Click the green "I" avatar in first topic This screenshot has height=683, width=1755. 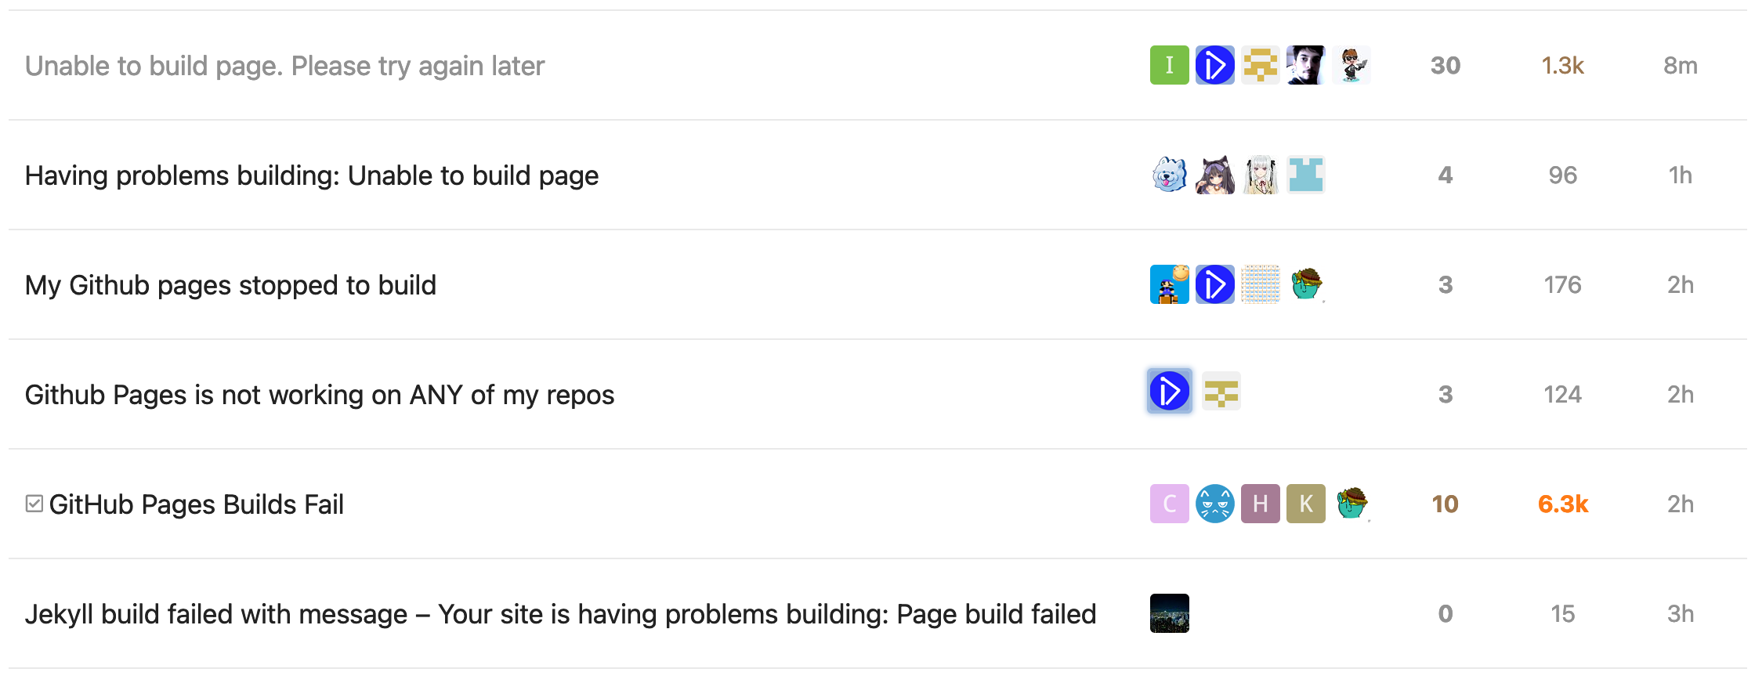pyautogui.click(x=1169, y=65)
